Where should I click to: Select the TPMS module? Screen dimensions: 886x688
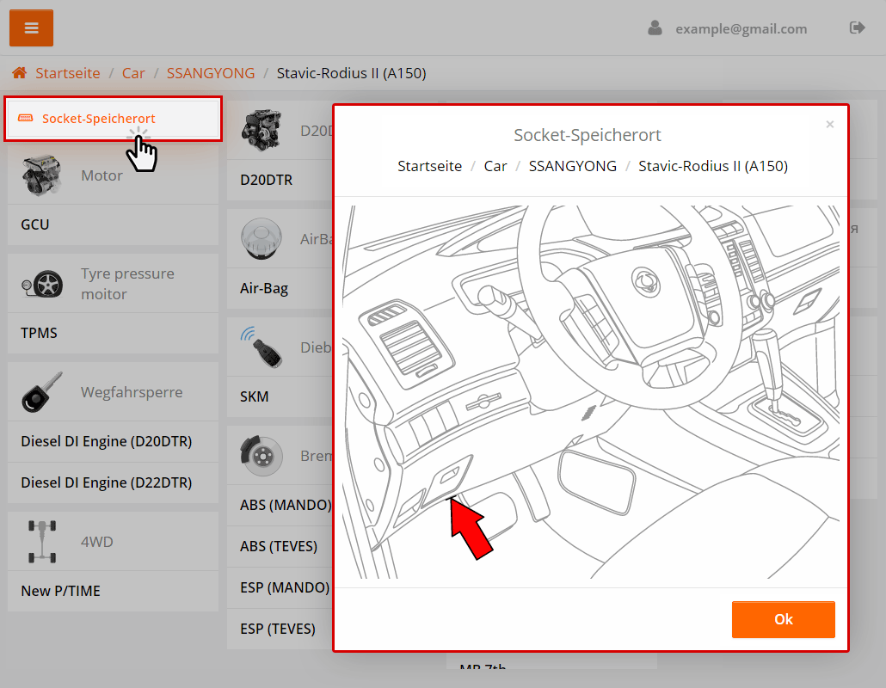click(40, 333)
